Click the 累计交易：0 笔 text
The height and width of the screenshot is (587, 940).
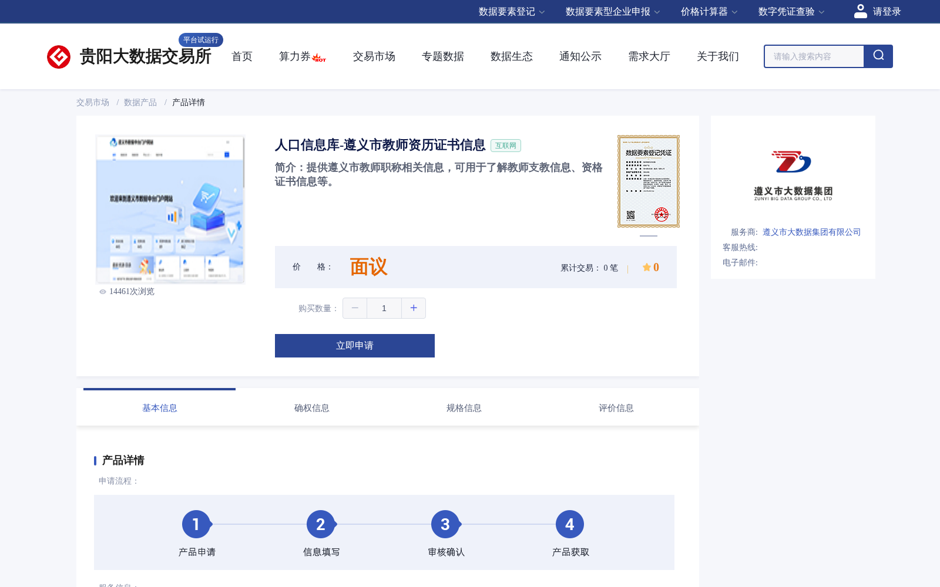tap(589, 268)
